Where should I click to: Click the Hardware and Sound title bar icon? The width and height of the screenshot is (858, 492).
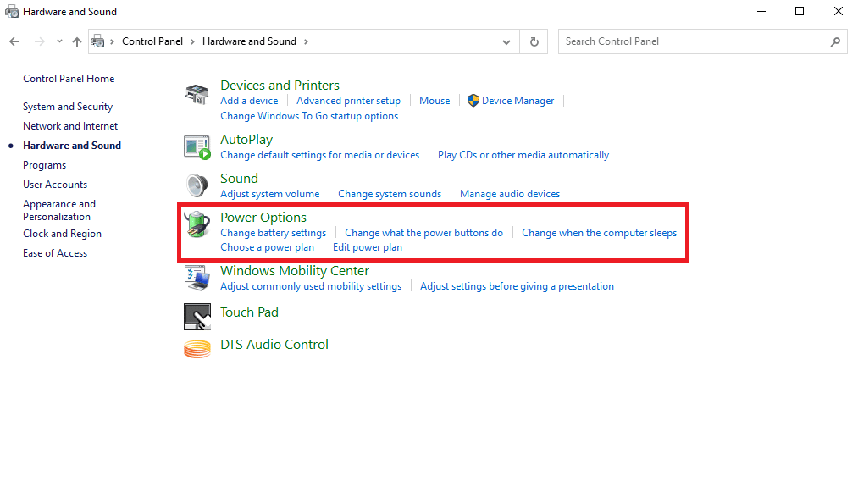pyautogui.click(x=12, y=12)
